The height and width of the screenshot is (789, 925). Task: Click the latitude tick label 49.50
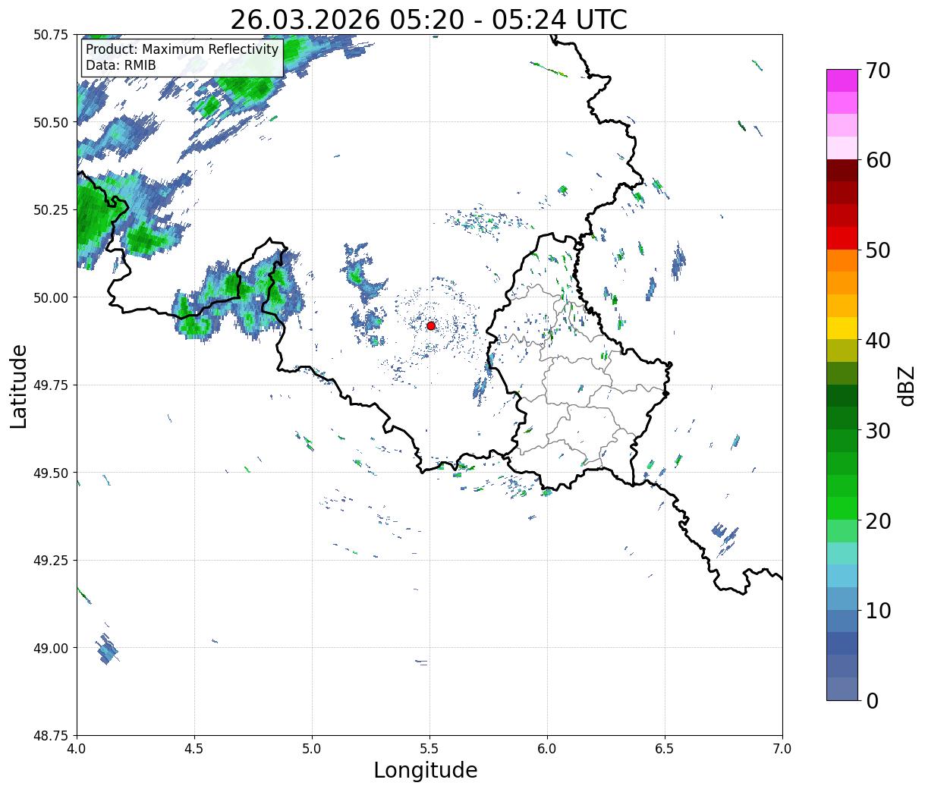click(51, 473)
